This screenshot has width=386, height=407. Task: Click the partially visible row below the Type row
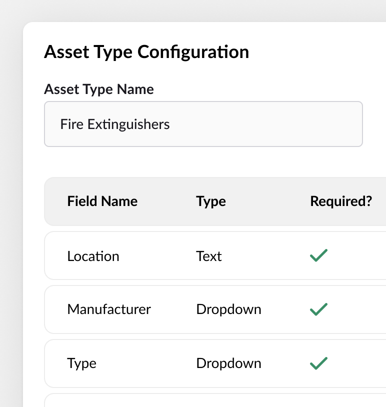(x=215, y=400)
